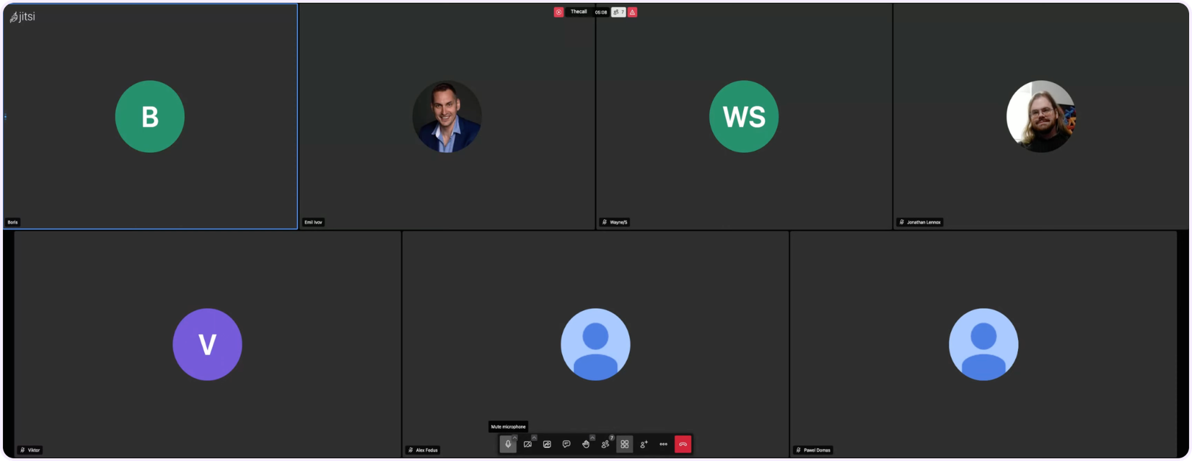The image size is (1192, 461).
Task: Select Jonathan Lennox's profile photo
Action: click(1041, 116)
